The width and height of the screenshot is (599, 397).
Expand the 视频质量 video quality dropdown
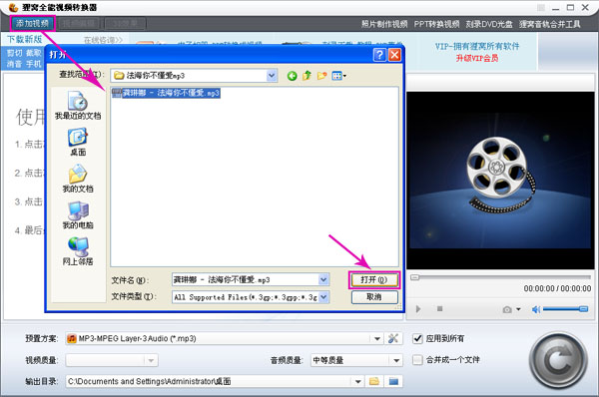coord(152,360)
